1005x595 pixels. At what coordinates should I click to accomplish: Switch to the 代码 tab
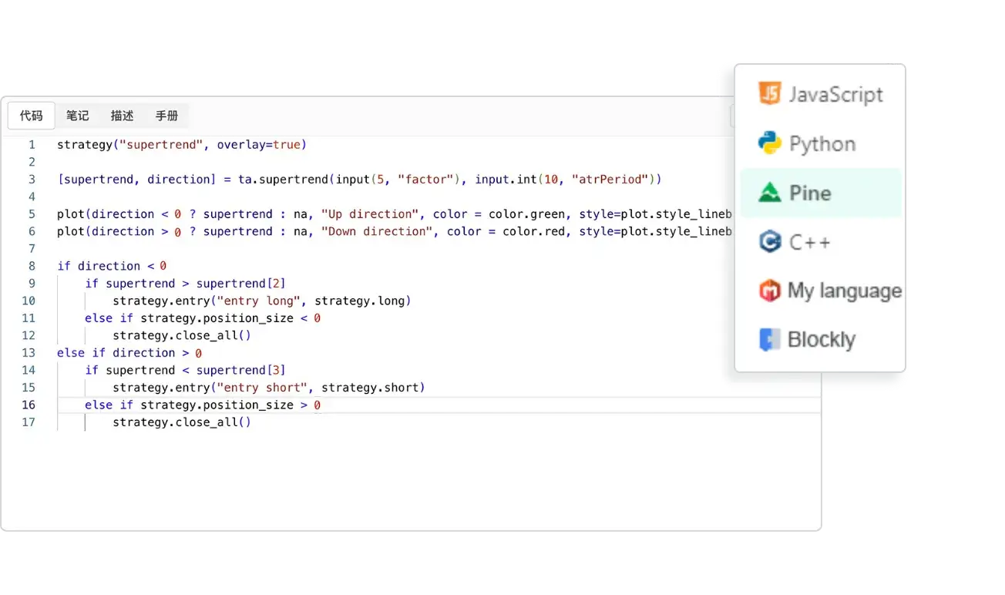tap(32, 116)
